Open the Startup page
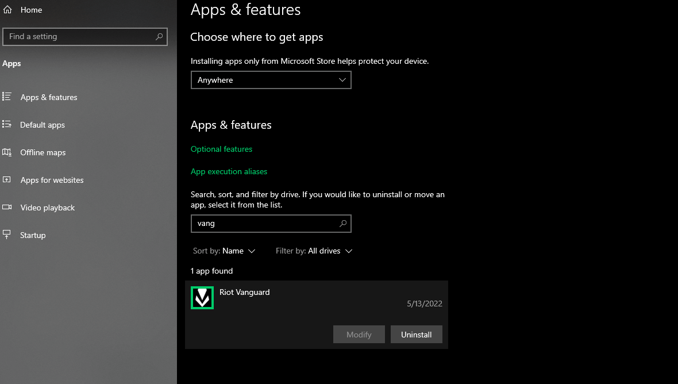 coord(33,236)
